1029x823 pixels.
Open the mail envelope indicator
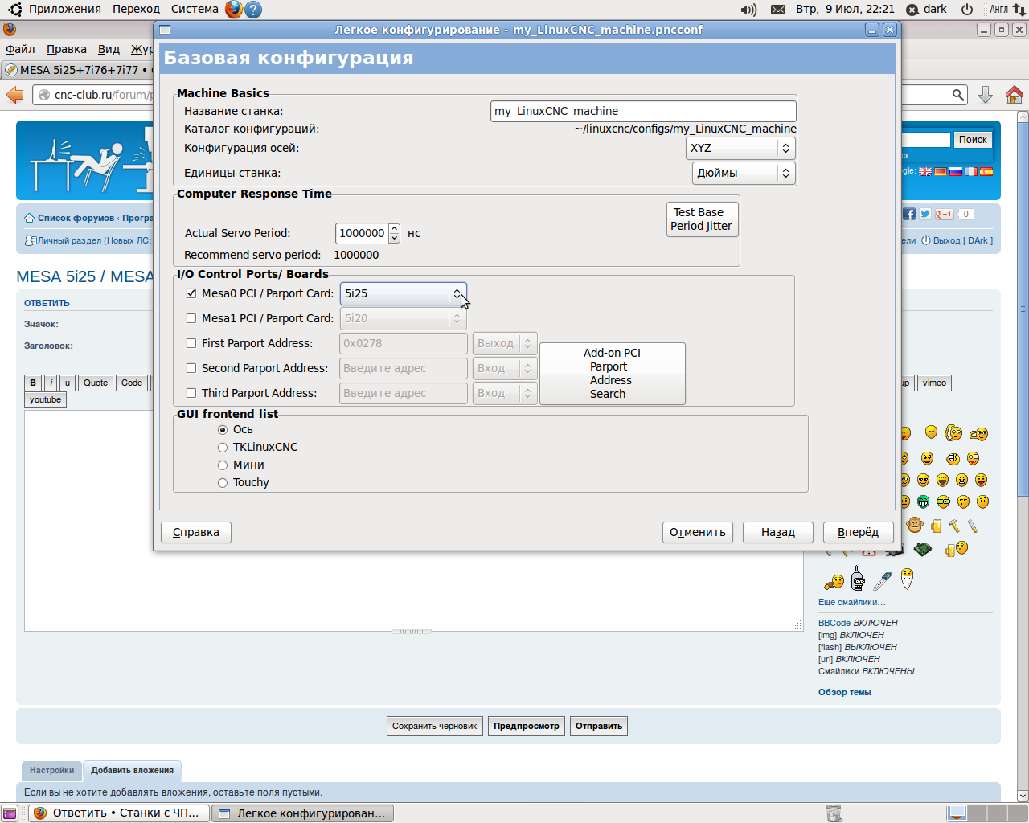[x=778, y=10]
